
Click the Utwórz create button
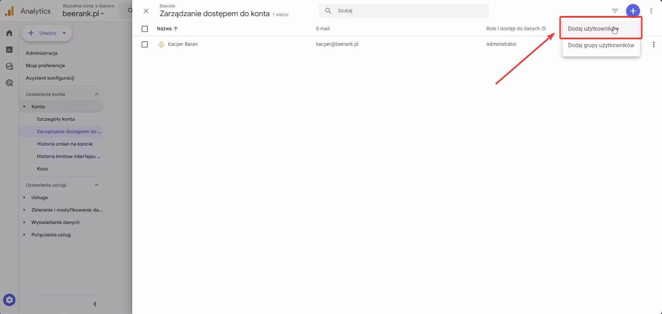(x=47, y=33)
